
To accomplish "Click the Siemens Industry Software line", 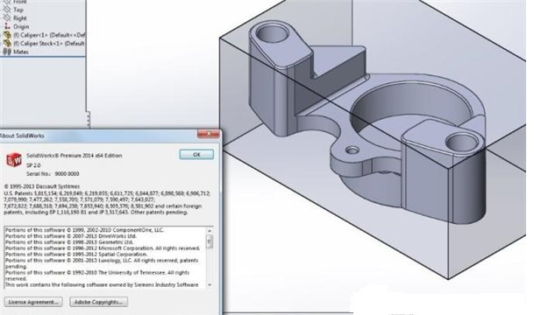I will 102,284.
